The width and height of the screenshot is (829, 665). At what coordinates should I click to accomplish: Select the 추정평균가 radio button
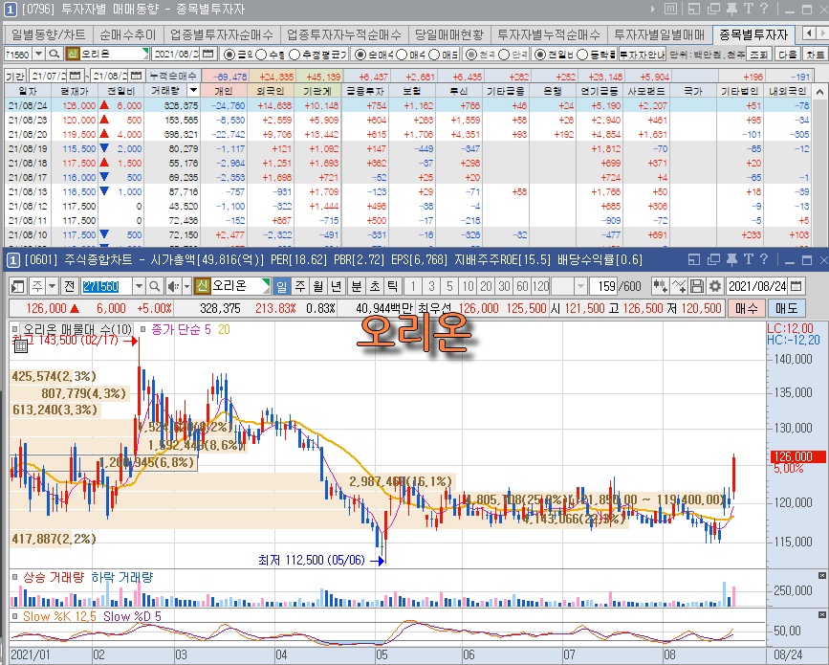click(x=295, y=54)
